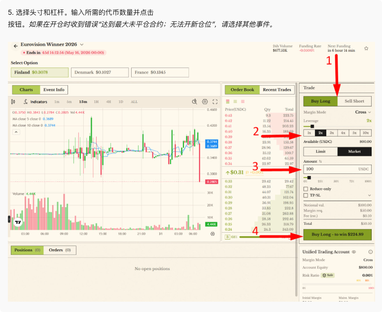Open the Order Book tab
Screen dimensions: 382x312
(243, 90)
